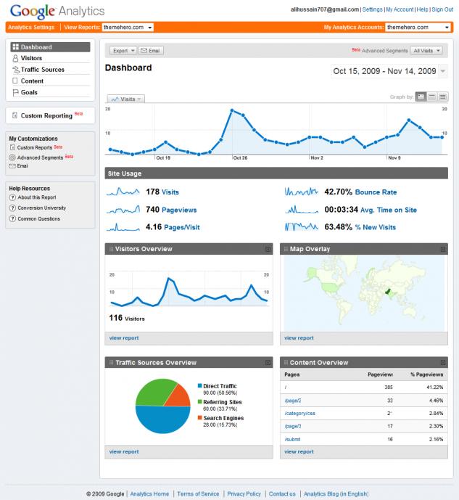
Task: Open the All Visits segment dropdown
Action: (x=426, y=51)
